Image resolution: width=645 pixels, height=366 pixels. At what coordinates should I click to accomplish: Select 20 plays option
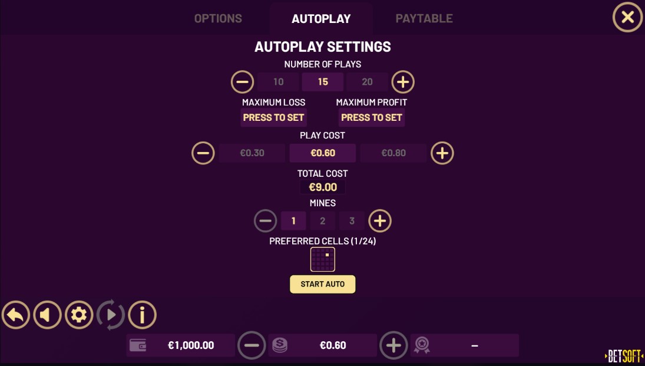coord(367,82)
